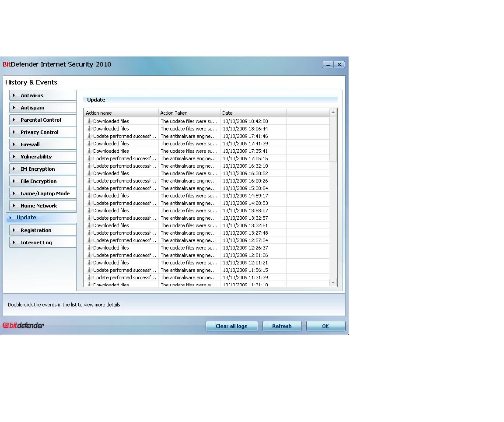
Task: Open Home Network history tab
Action: click(43, 206)
